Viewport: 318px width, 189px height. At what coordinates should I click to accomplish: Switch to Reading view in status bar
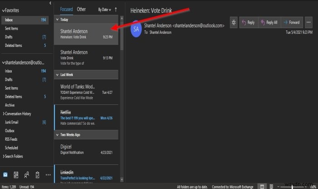pyautogui.click(x=271, y=187)
